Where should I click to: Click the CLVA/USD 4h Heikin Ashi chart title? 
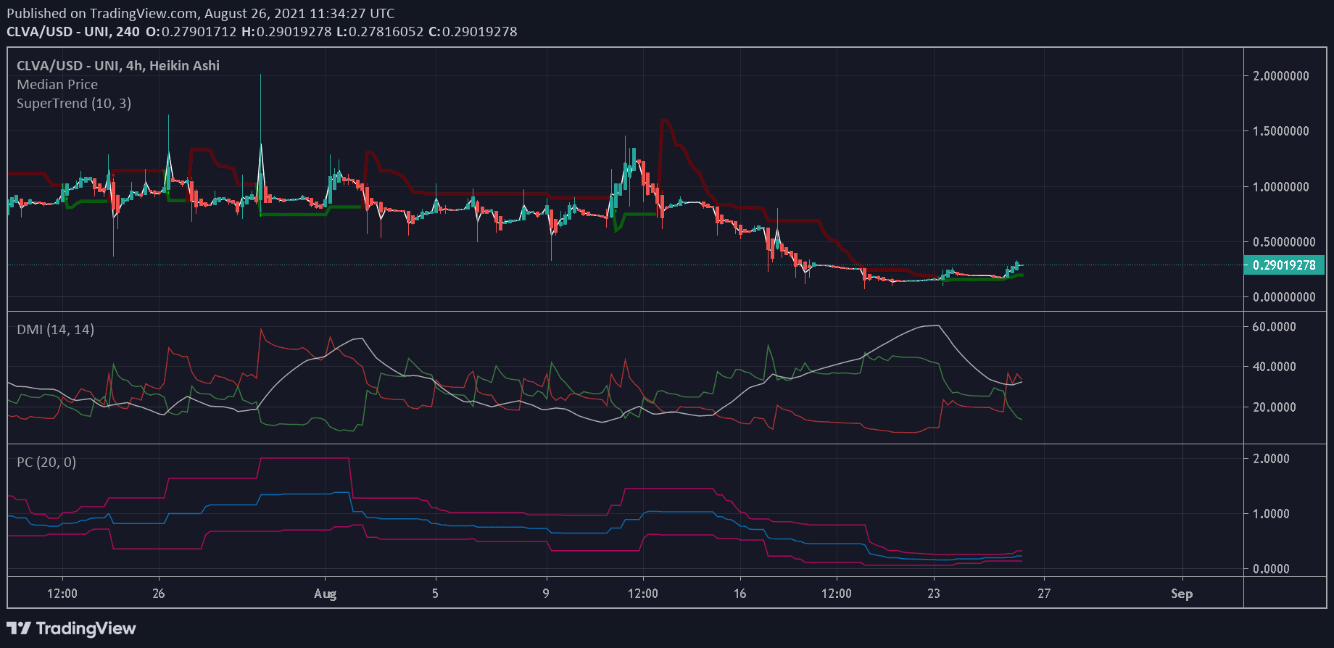(x=118, y=66)
